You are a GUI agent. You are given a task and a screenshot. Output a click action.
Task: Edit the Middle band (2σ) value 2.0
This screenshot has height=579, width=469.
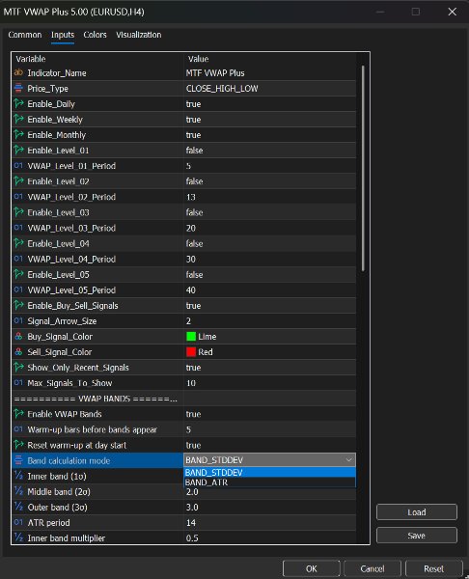(192, 492)
